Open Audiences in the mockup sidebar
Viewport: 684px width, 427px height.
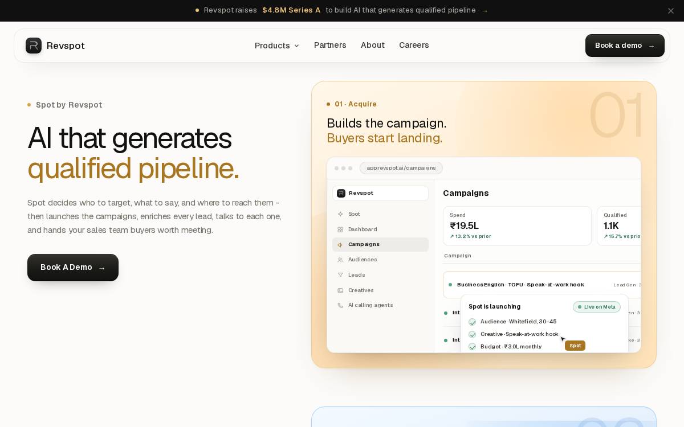(x=380, y=260)
